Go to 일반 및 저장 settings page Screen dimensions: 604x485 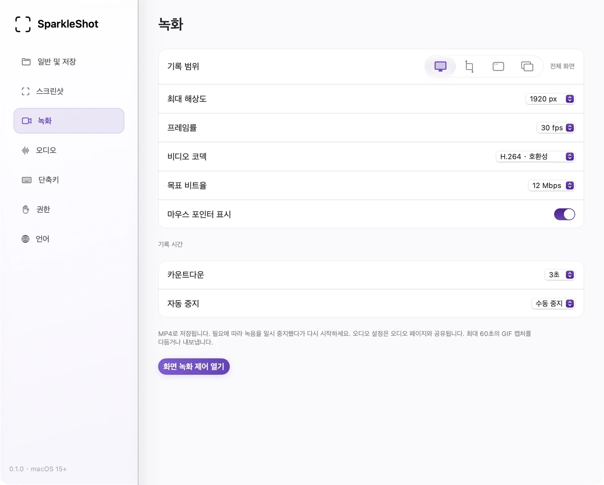click(x=69, y=62)
